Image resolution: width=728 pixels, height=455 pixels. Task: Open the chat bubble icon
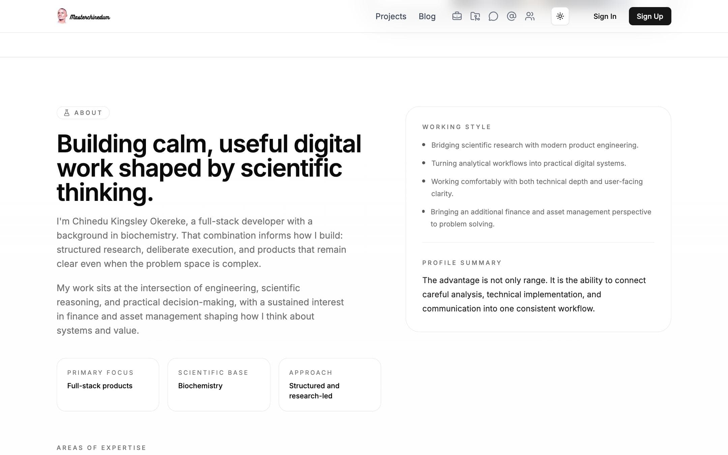(493, 16)
